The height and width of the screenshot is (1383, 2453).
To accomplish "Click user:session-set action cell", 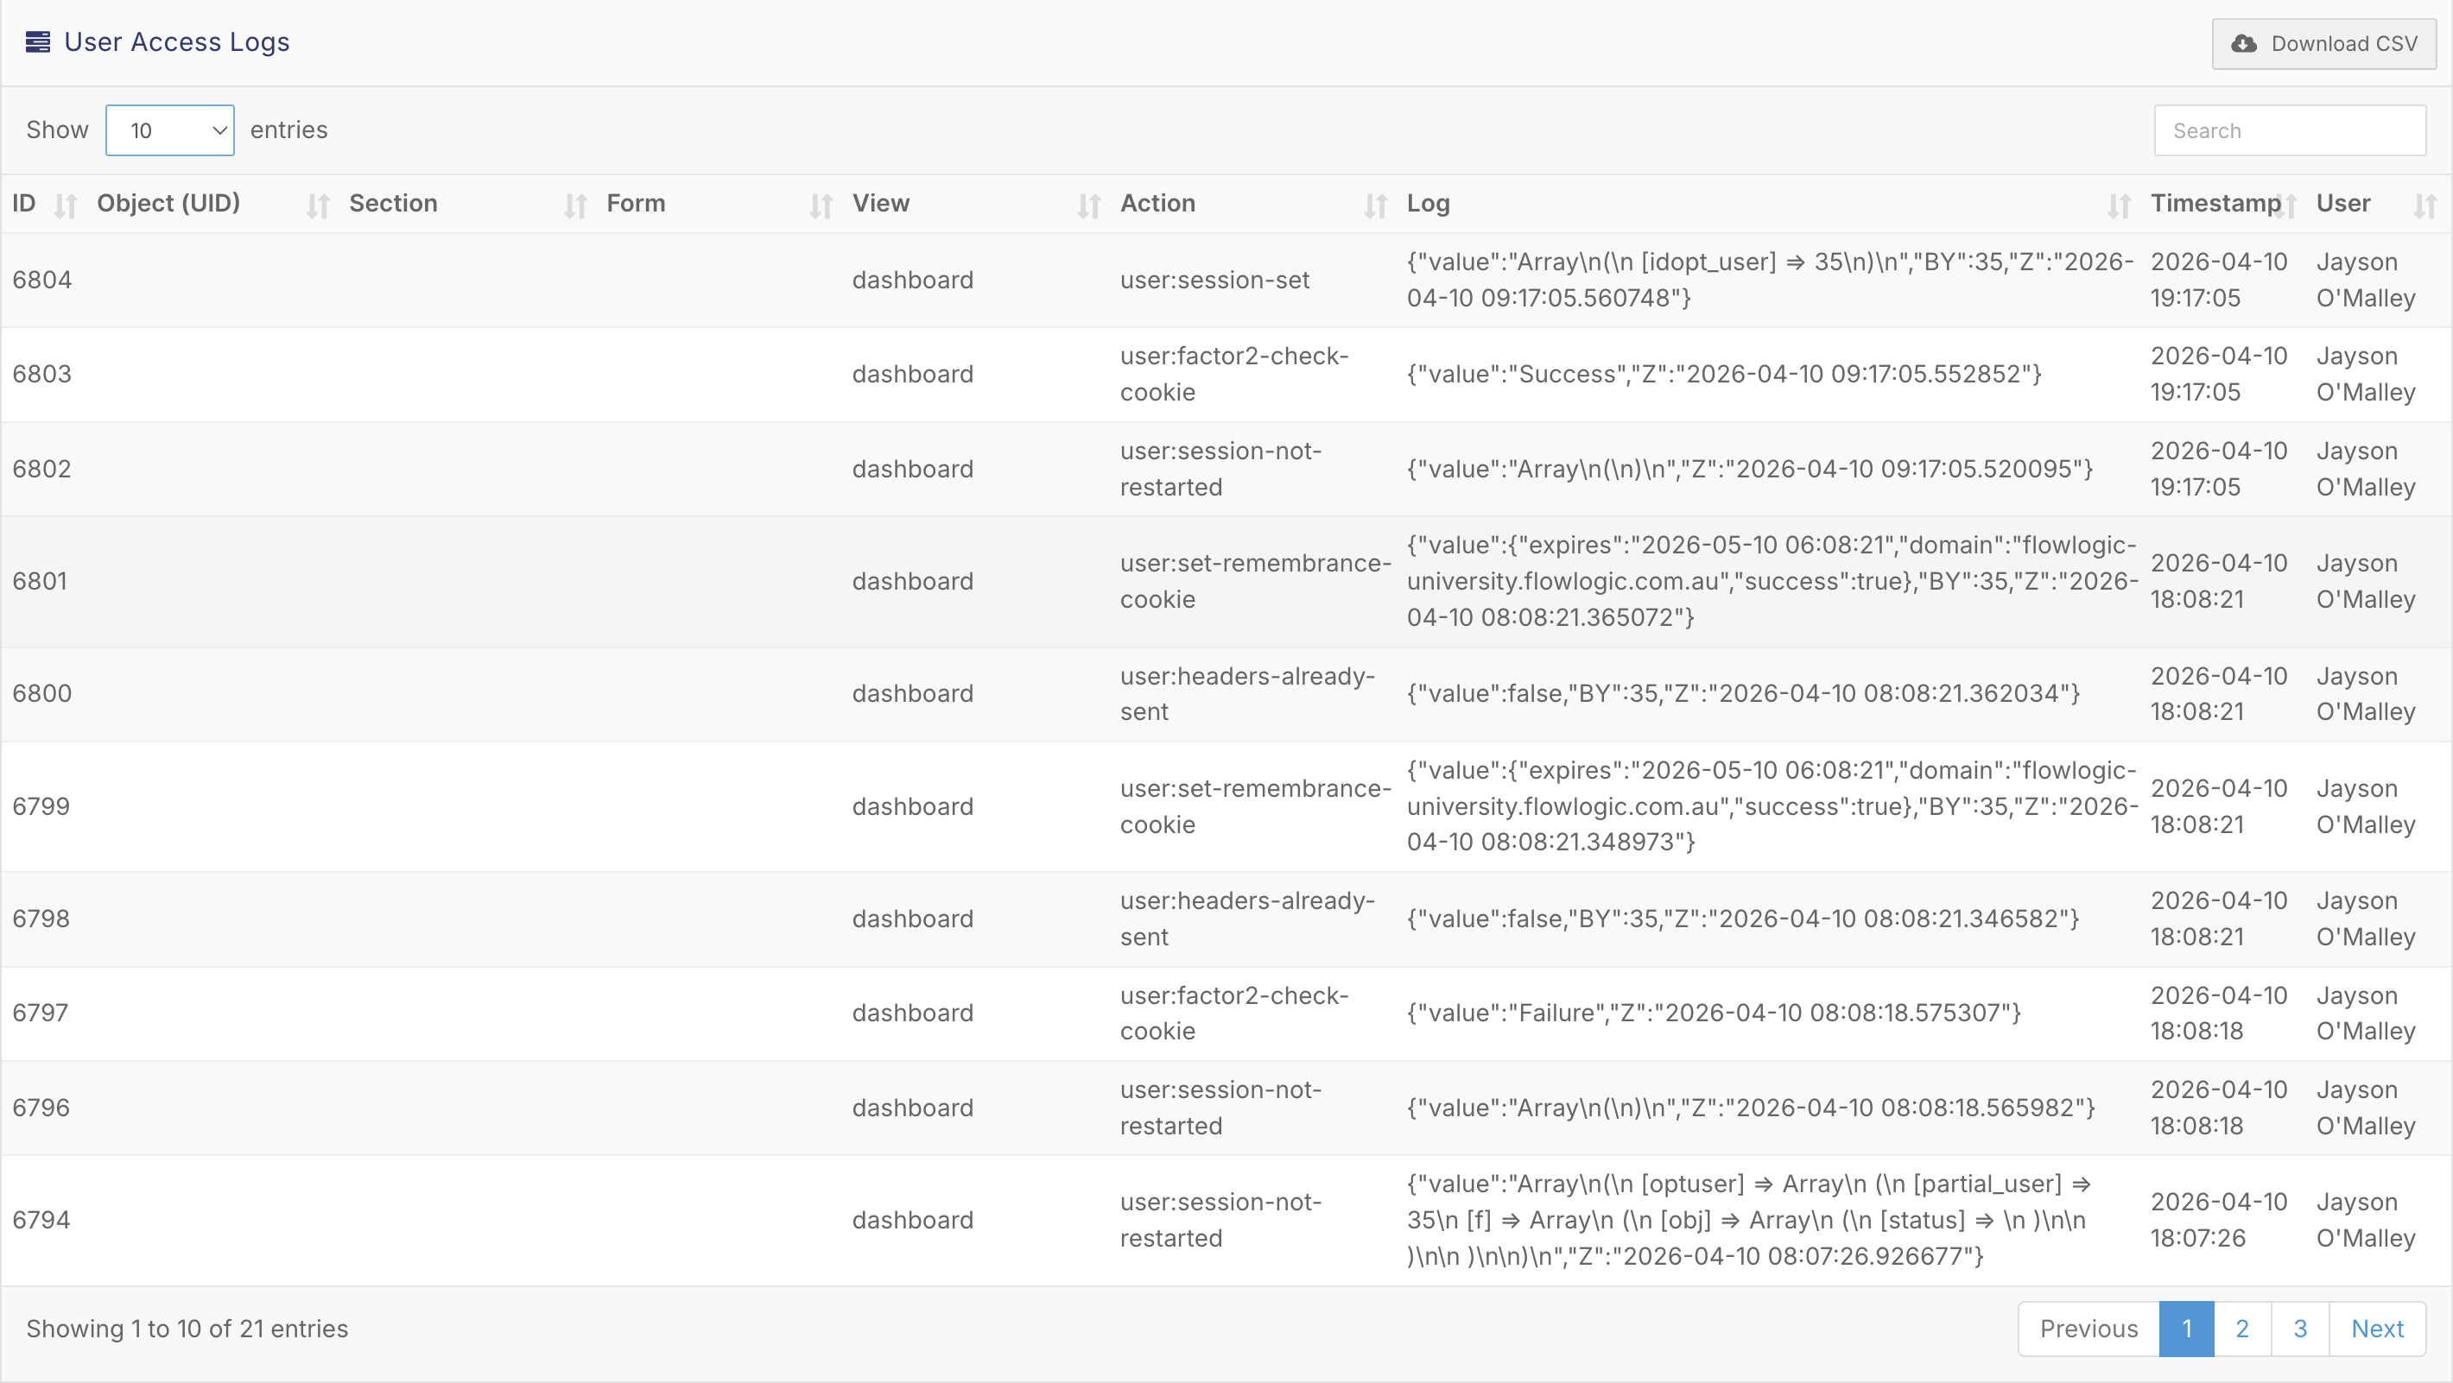I will [x=1214, y=280].
